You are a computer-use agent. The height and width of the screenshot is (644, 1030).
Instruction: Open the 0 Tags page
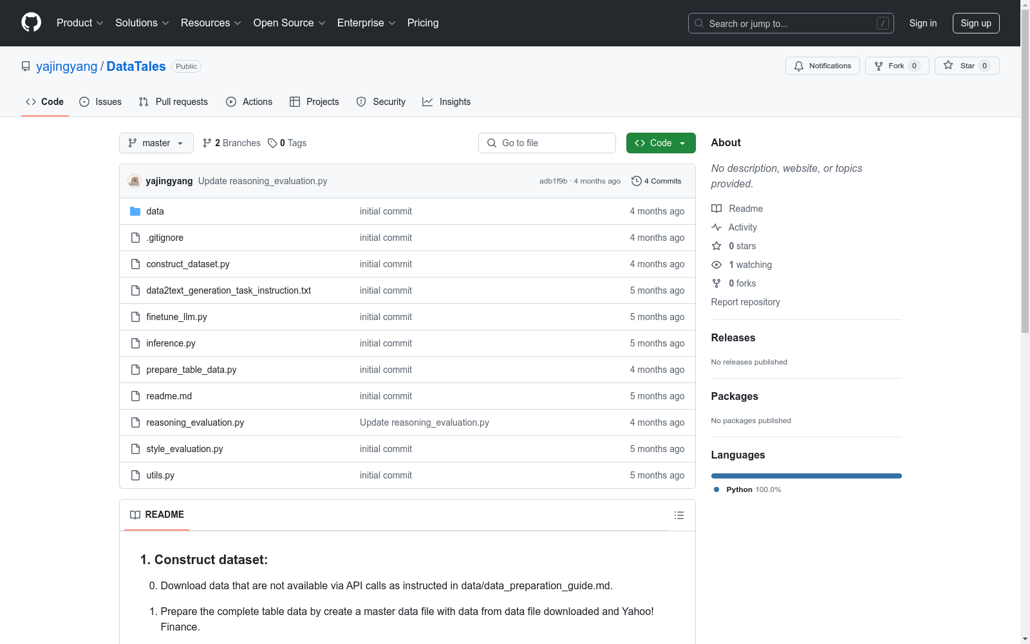(287, 143)
